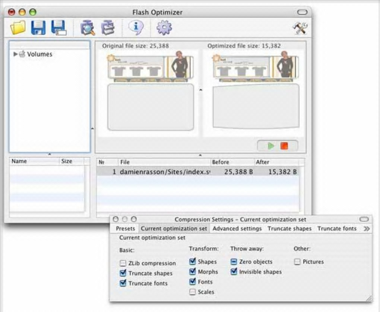Open the info speech bubble icon
Image resolution: width=380 pixels, height=312 pixels.
click(x=136, y=27)
